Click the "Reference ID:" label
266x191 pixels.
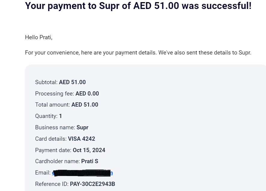(52, 184)
